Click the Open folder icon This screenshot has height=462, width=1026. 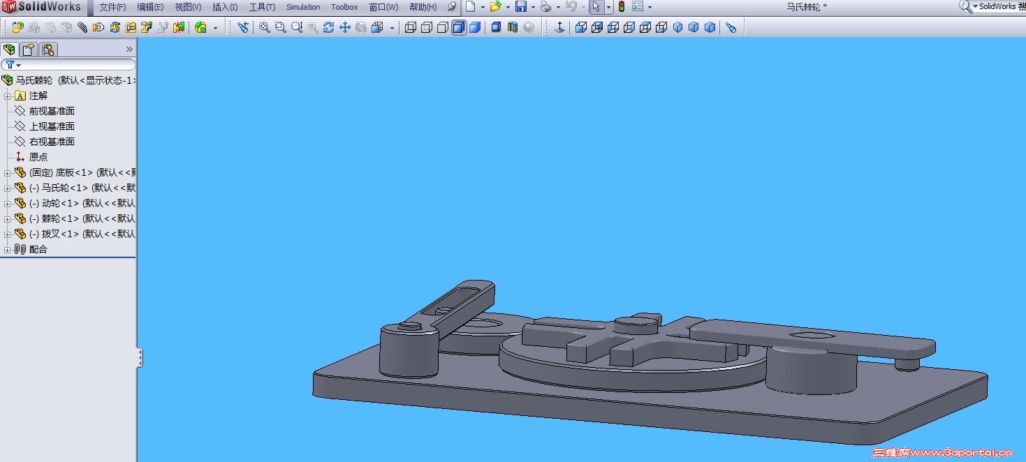(495, 7)
